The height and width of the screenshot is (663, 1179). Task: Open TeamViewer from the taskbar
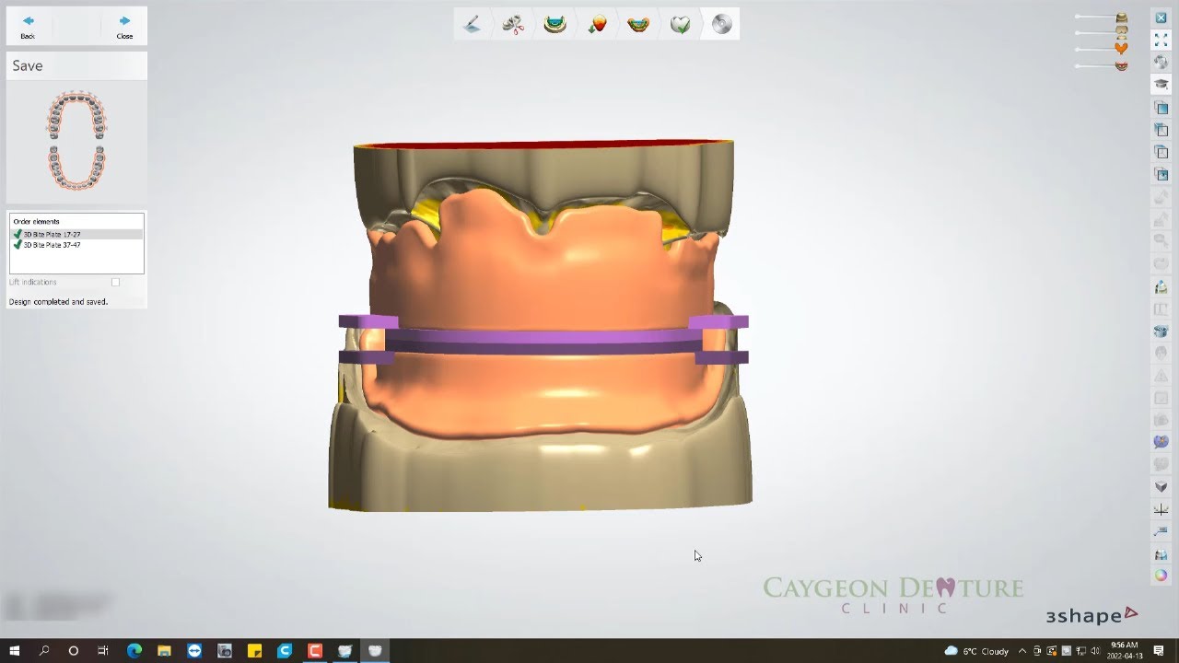tap(194, 651)
